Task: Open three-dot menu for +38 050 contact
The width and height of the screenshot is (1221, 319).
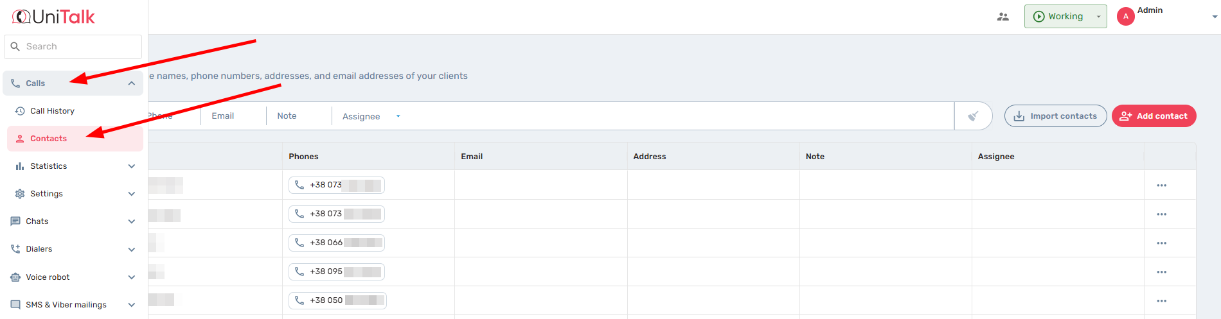Action: coord(1161,301)
